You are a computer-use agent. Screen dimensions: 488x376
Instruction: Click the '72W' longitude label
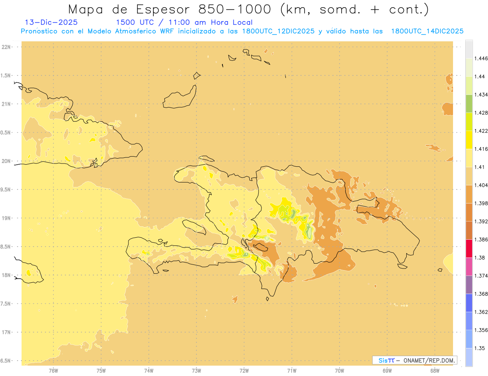244,370
